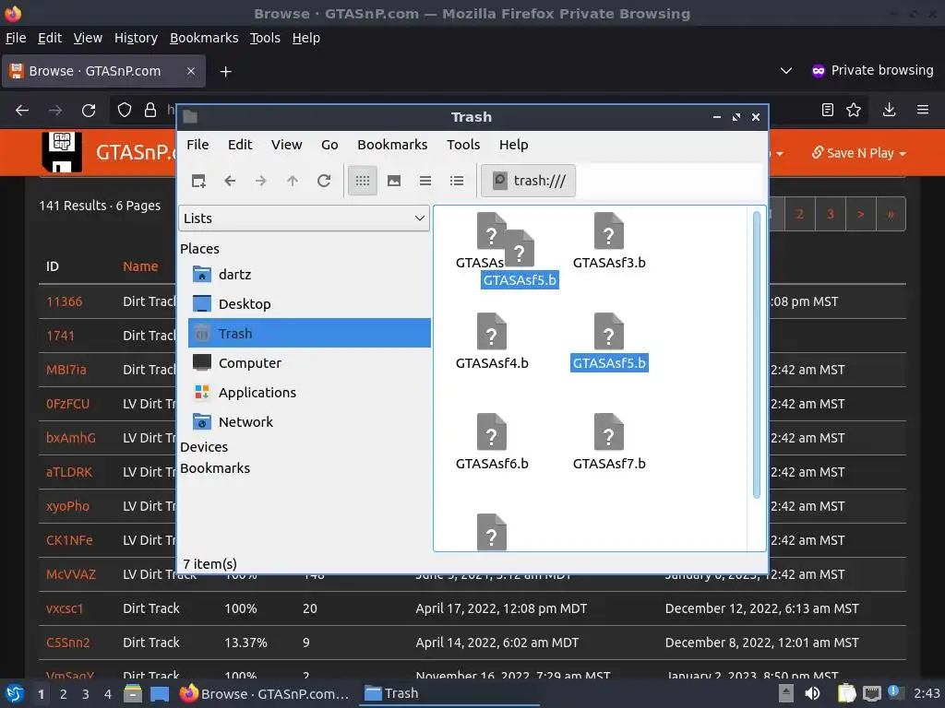
Task: Open save ID vxcsc1 link
Action: (65, 608)
